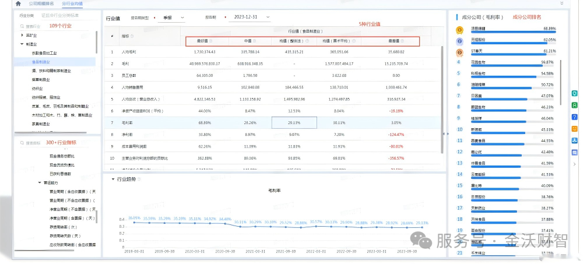The width and height of the screenshot is (587, 264).
Task: Select 现金流动负债比 indicator
Action: coord(62,165)
